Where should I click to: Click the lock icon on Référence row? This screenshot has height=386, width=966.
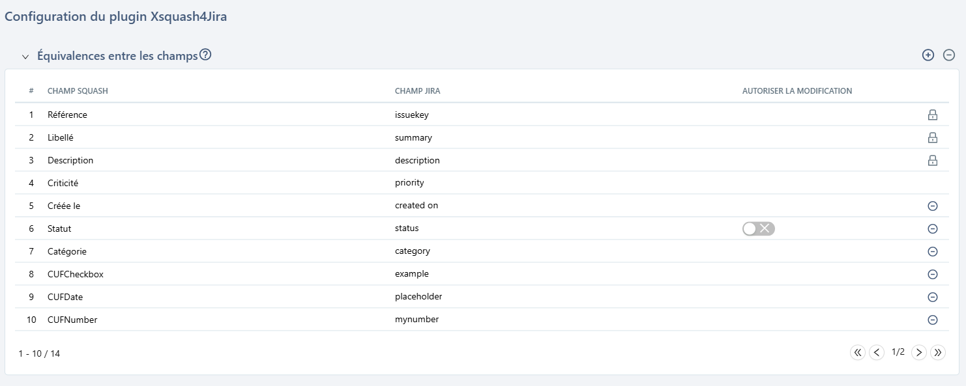click(x=933, y=115)
